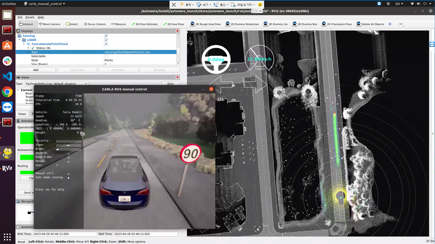Choose the Select tool in toolbar

pyautogui.click(x=72, y=24)
